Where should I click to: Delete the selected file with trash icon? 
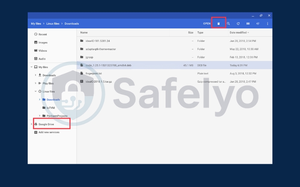point(219,24)
